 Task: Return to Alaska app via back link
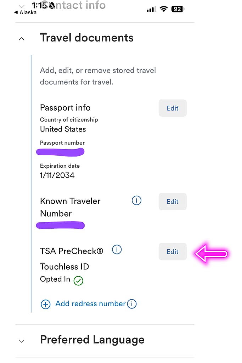click(x=26, y=12)
